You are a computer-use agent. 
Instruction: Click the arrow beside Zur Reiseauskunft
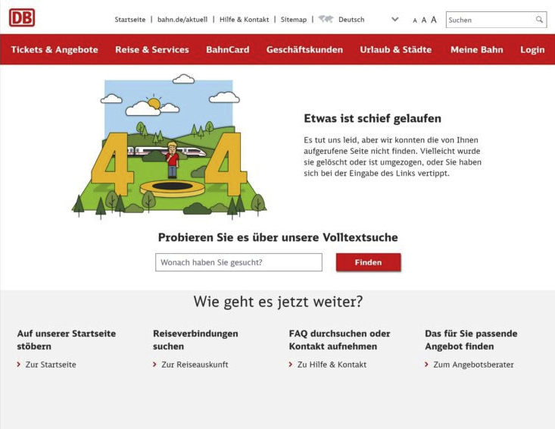coord(154,364)
